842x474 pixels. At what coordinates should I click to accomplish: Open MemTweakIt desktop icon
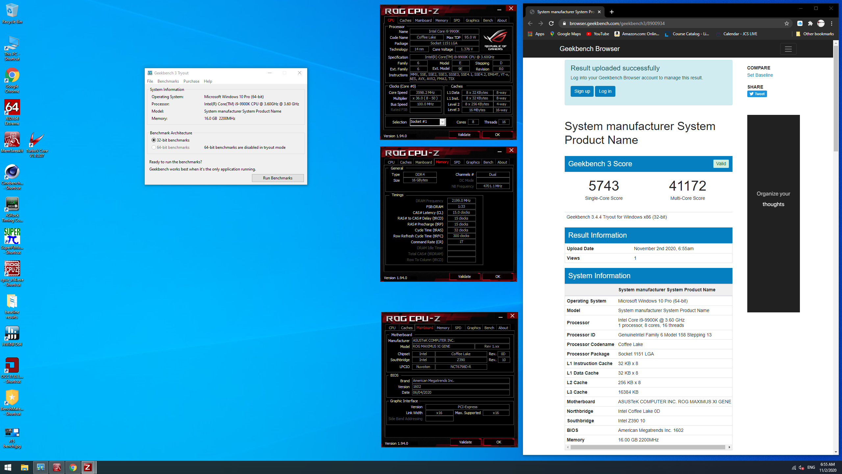(12, 143)
